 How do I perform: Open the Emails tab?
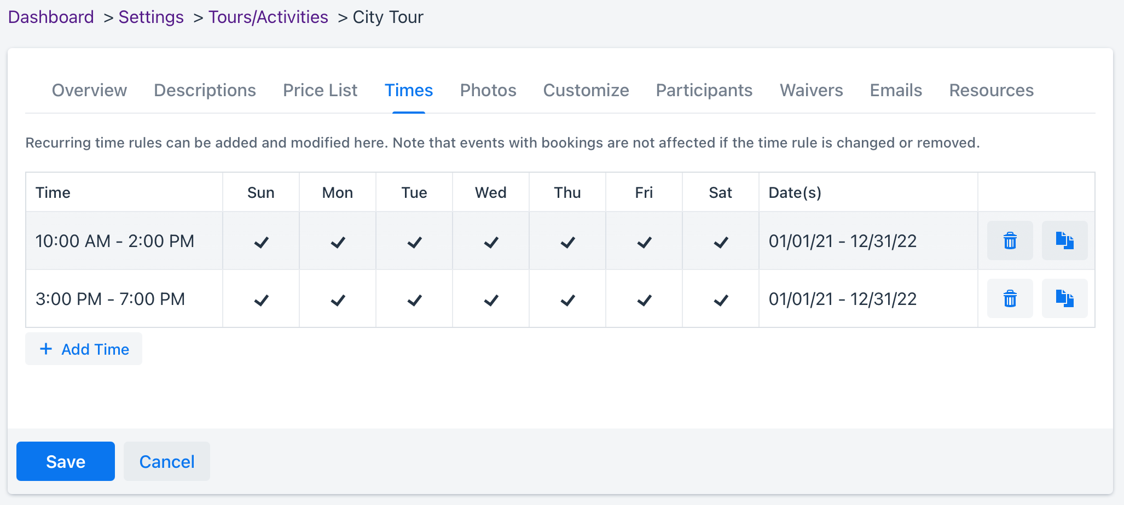coord(896,90)
